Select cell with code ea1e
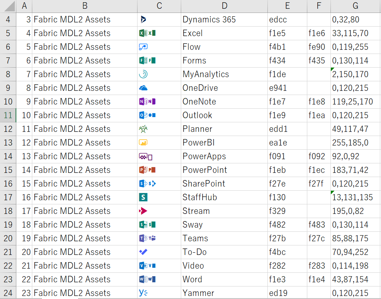 pyautogui.click(x=287, y=142)
